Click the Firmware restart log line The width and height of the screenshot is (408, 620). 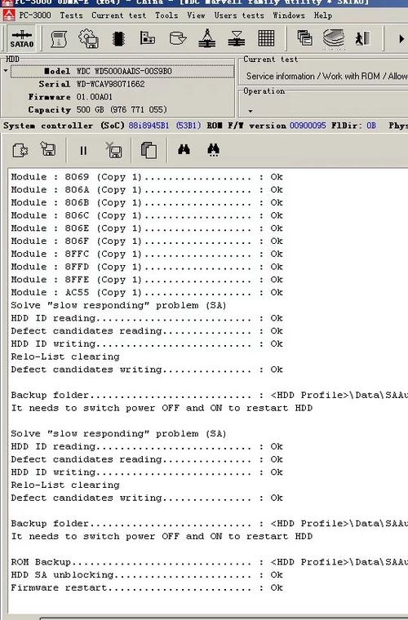tap(147, 587)
